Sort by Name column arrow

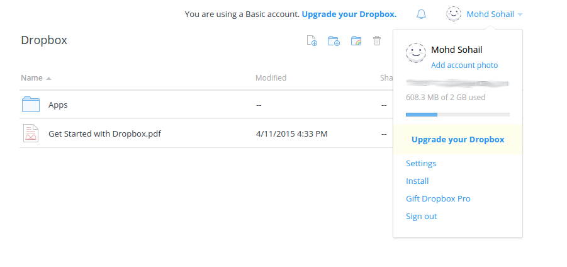click(48, 78)
